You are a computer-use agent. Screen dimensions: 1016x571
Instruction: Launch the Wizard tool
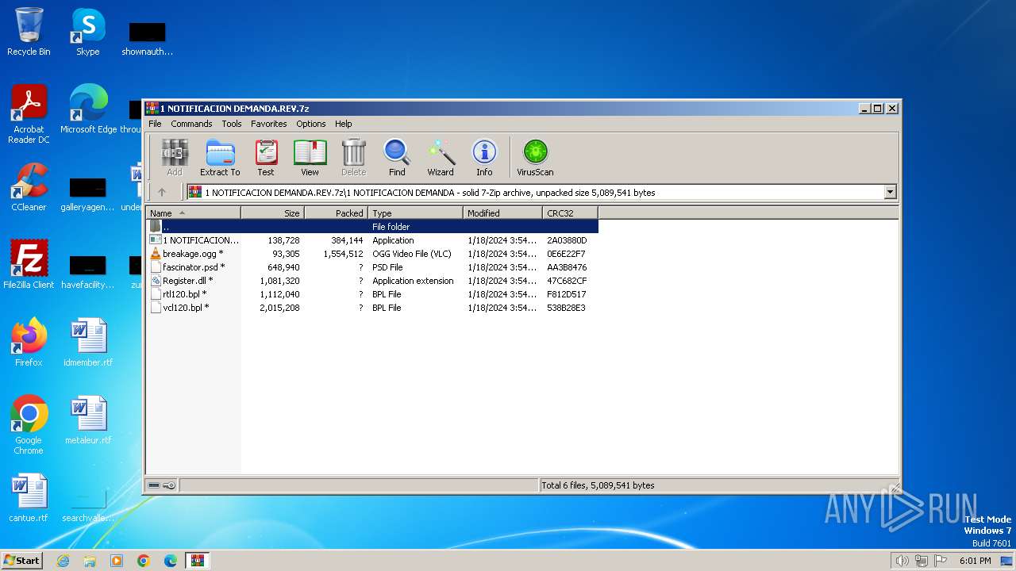pos(441,157)
